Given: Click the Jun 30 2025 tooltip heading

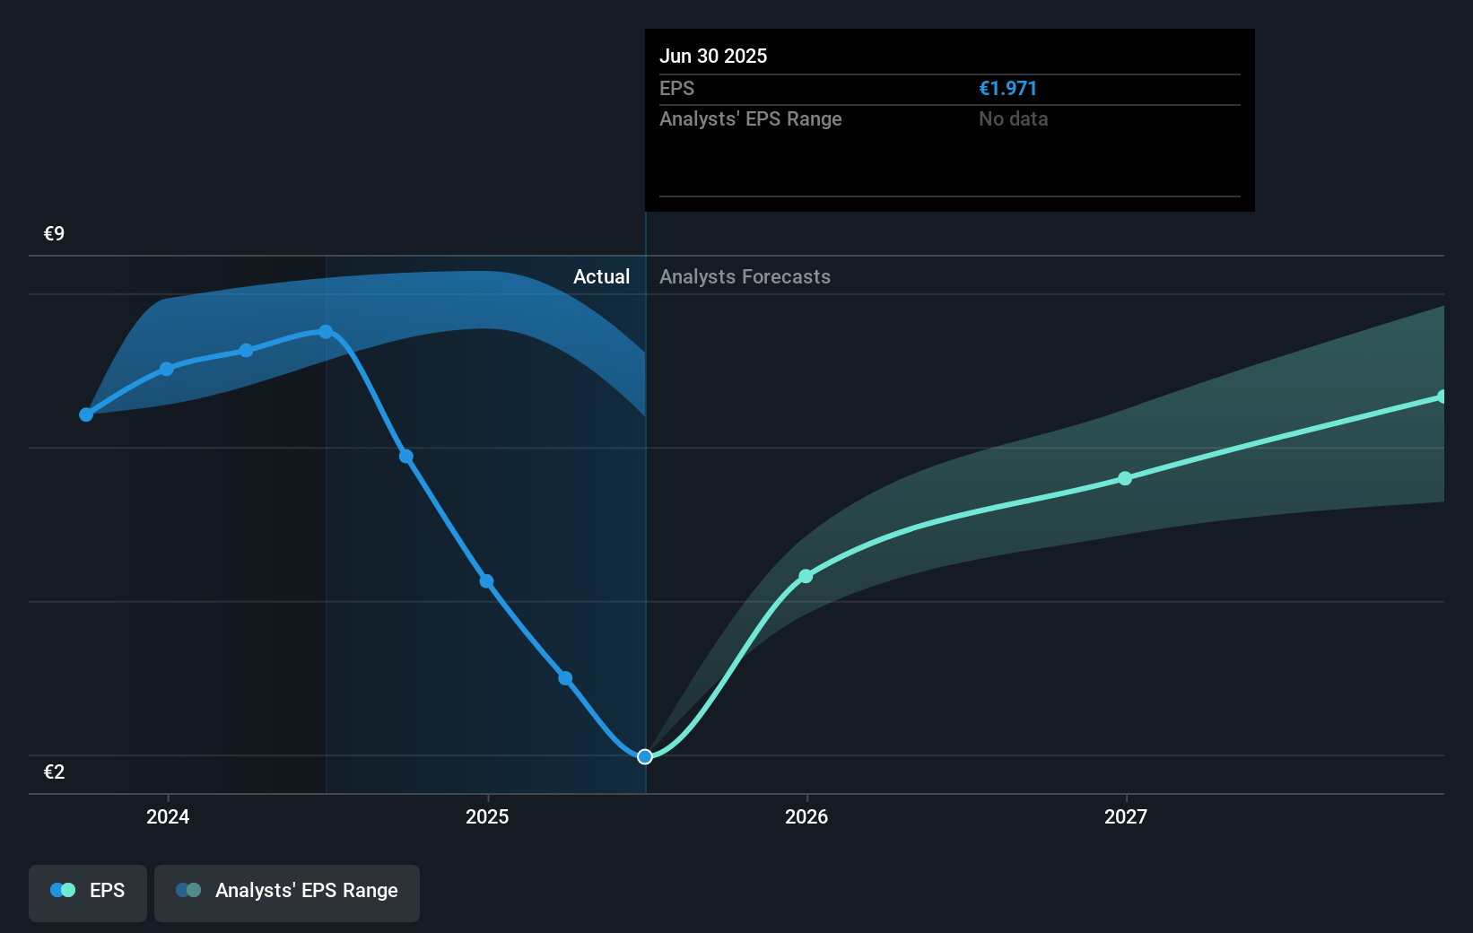Looking at the screenshot, I should pos(714,56).
